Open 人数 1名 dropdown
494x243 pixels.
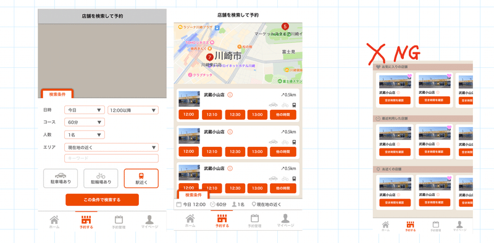click(x=85, y=134)
